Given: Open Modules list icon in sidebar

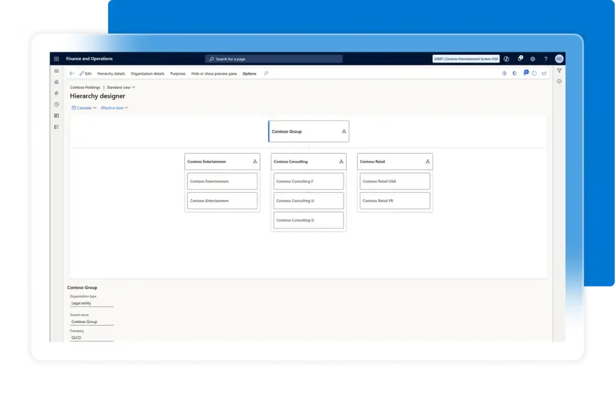Looking at the screenshot, I should point(56,127).
